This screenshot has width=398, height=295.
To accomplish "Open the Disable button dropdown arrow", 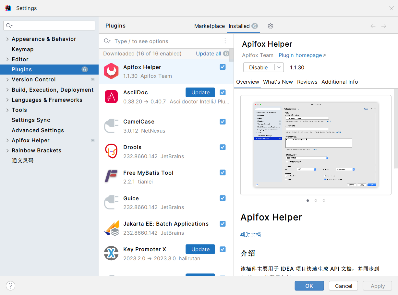I will point(279,67).
